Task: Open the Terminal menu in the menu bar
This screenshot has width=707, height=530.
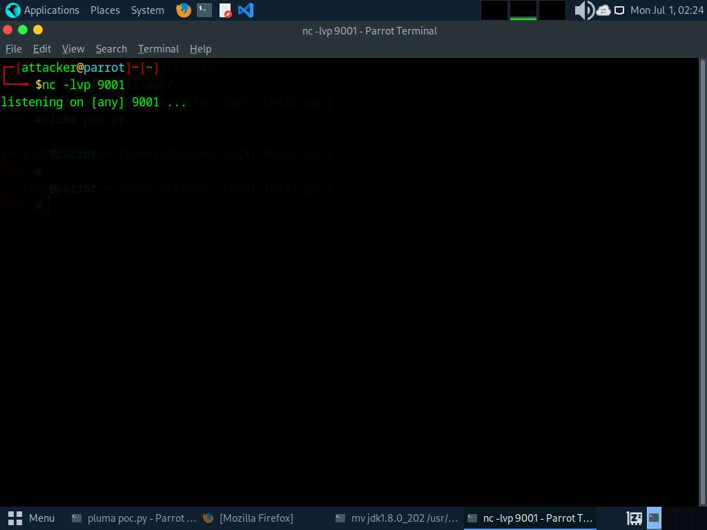Action: [x=158, y=49]
